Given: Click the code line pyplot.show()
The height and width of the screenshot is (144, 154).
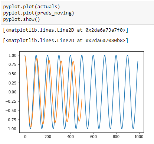Looking at the screenshot, I should [x=22, y=19].
